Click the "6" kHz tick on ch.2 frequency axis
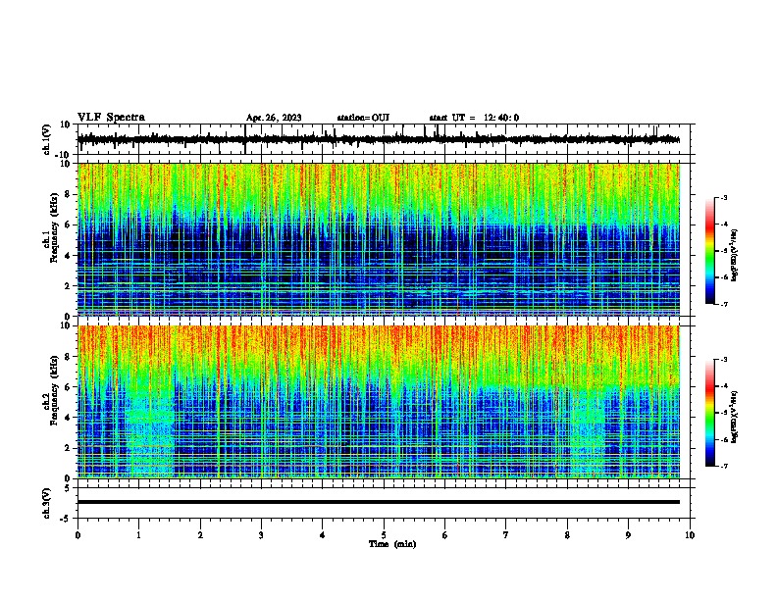 point(69,387)
